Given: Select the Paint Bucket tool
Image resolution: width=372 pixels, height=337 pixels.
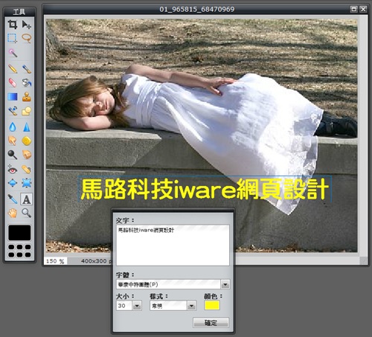Looking at the screenshot, I should [26, 83].
